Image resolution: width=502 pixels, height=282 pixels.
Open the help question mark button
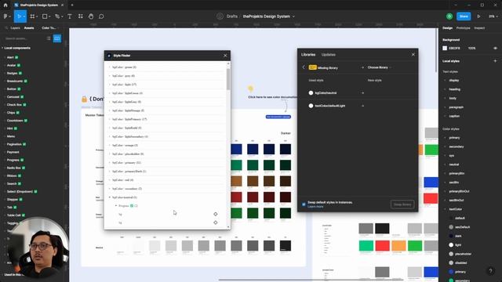click(x=490, y=271)
